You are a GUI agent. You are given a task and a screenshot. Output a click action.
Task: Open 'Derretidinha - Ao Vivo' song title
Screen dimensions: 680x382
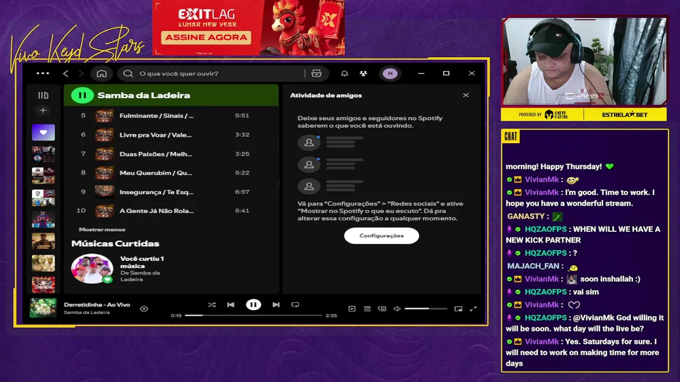point(97,305)
